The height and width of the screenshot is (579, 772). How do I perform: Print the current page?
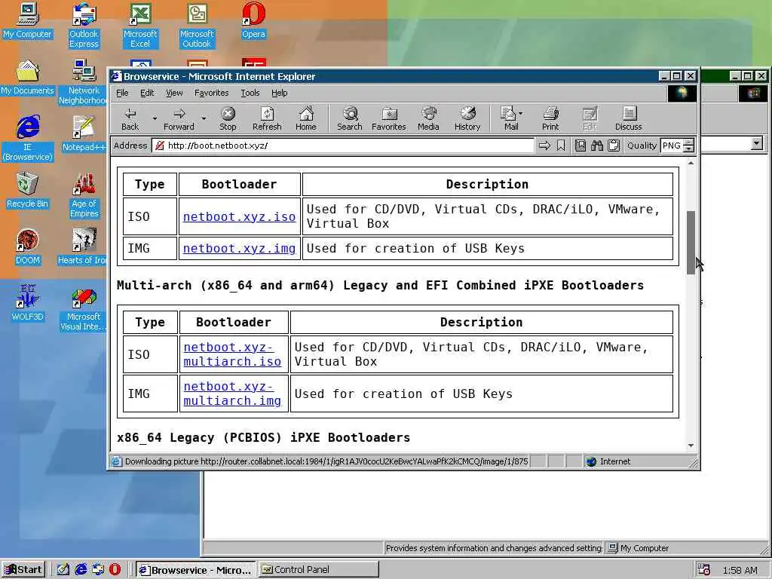(x=550, y=119)
